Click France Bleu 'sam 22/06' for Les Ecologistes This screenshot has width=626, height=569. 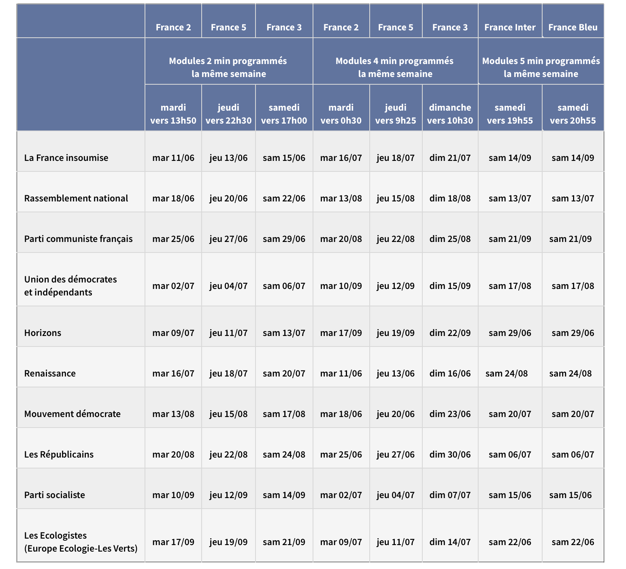click(x=573, y=542)
